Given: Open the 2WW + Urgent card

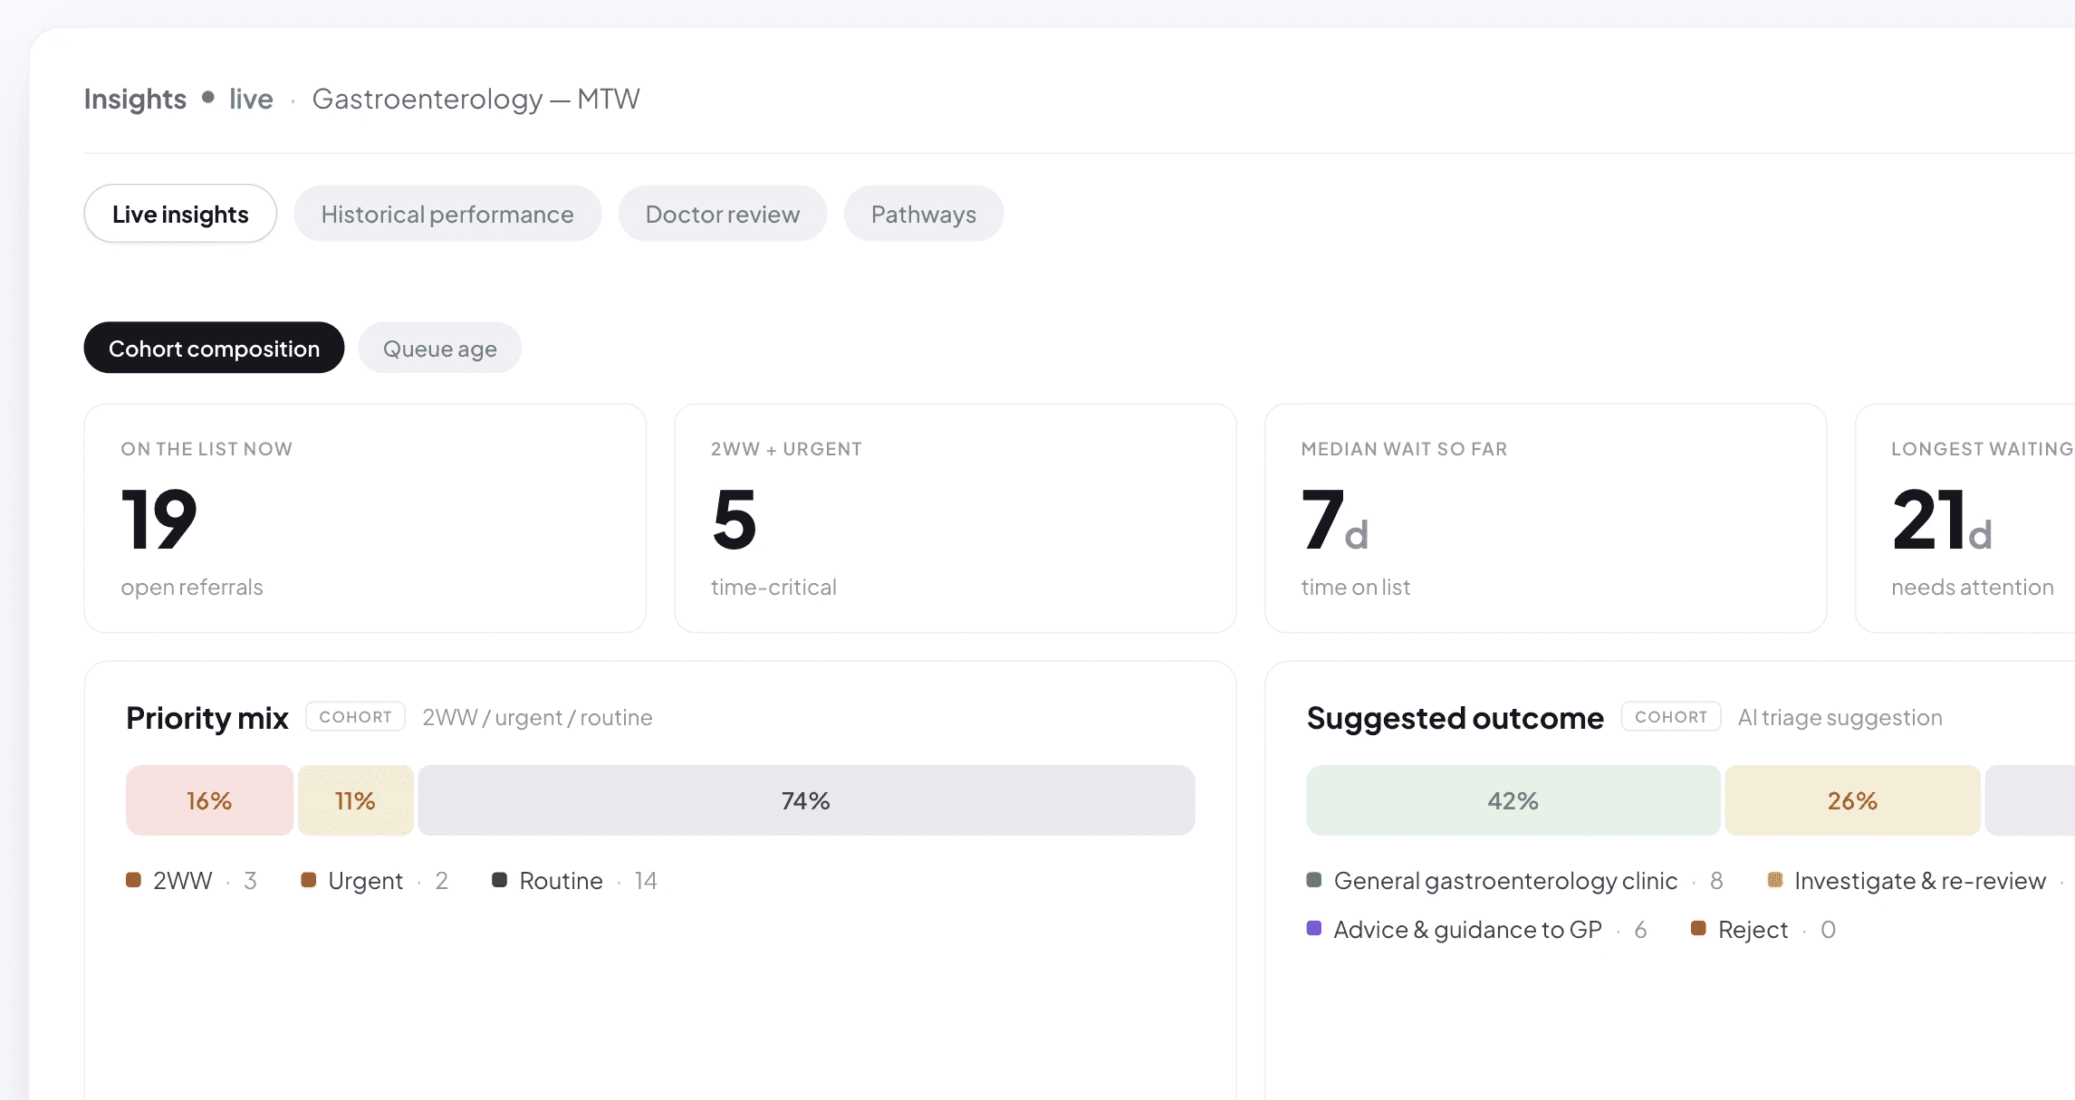Looking at the screenshot, I should pyautogui.click(x=956, y=518).
